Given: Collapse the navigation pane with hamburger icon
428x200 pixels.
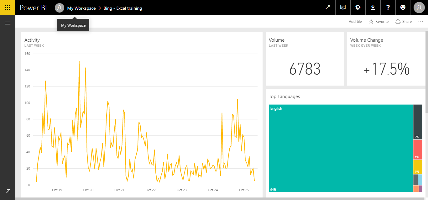Looking at the screenshot, I should 8,23.
